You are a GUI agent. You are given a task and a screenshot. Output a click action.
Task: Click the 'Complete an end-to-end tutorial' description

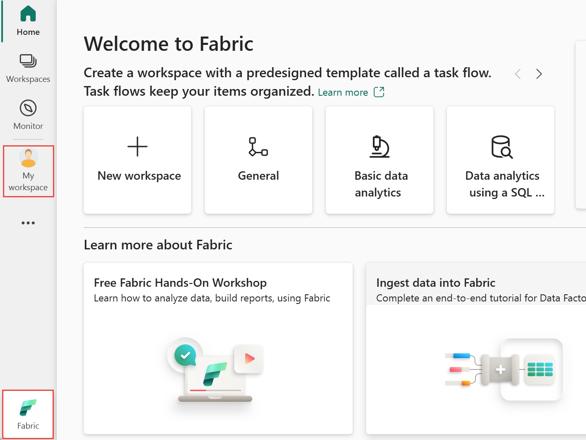(481, 298)
